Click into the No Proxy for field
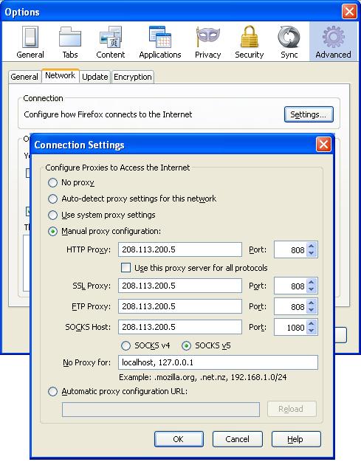Screen dimensions: 361x462 pyautogui.click(x=218, y=362)
